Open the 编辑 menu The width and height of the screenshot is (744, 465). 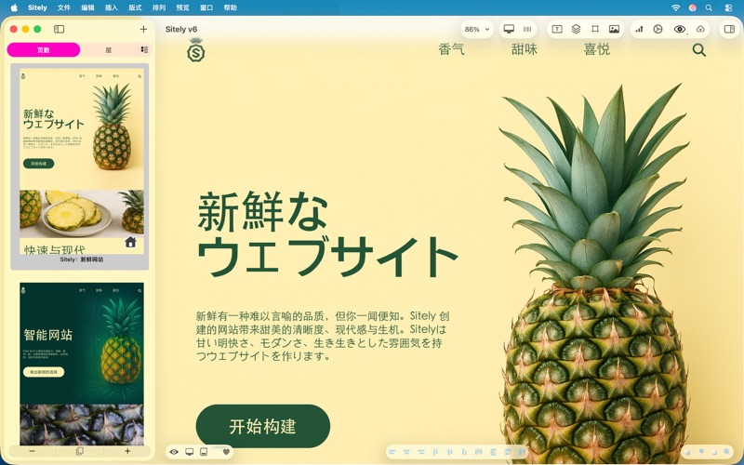coord(87,7)
